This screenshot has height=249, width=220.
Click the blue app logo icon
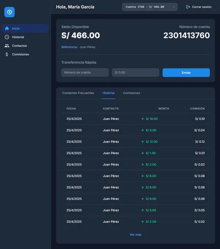(x=10, y=12)
